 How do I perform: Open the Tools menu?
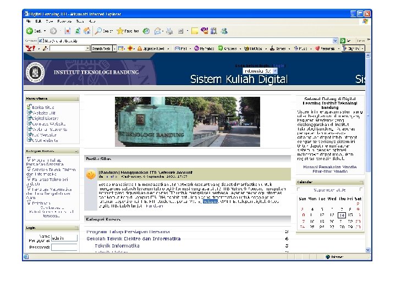coord(80,21)
